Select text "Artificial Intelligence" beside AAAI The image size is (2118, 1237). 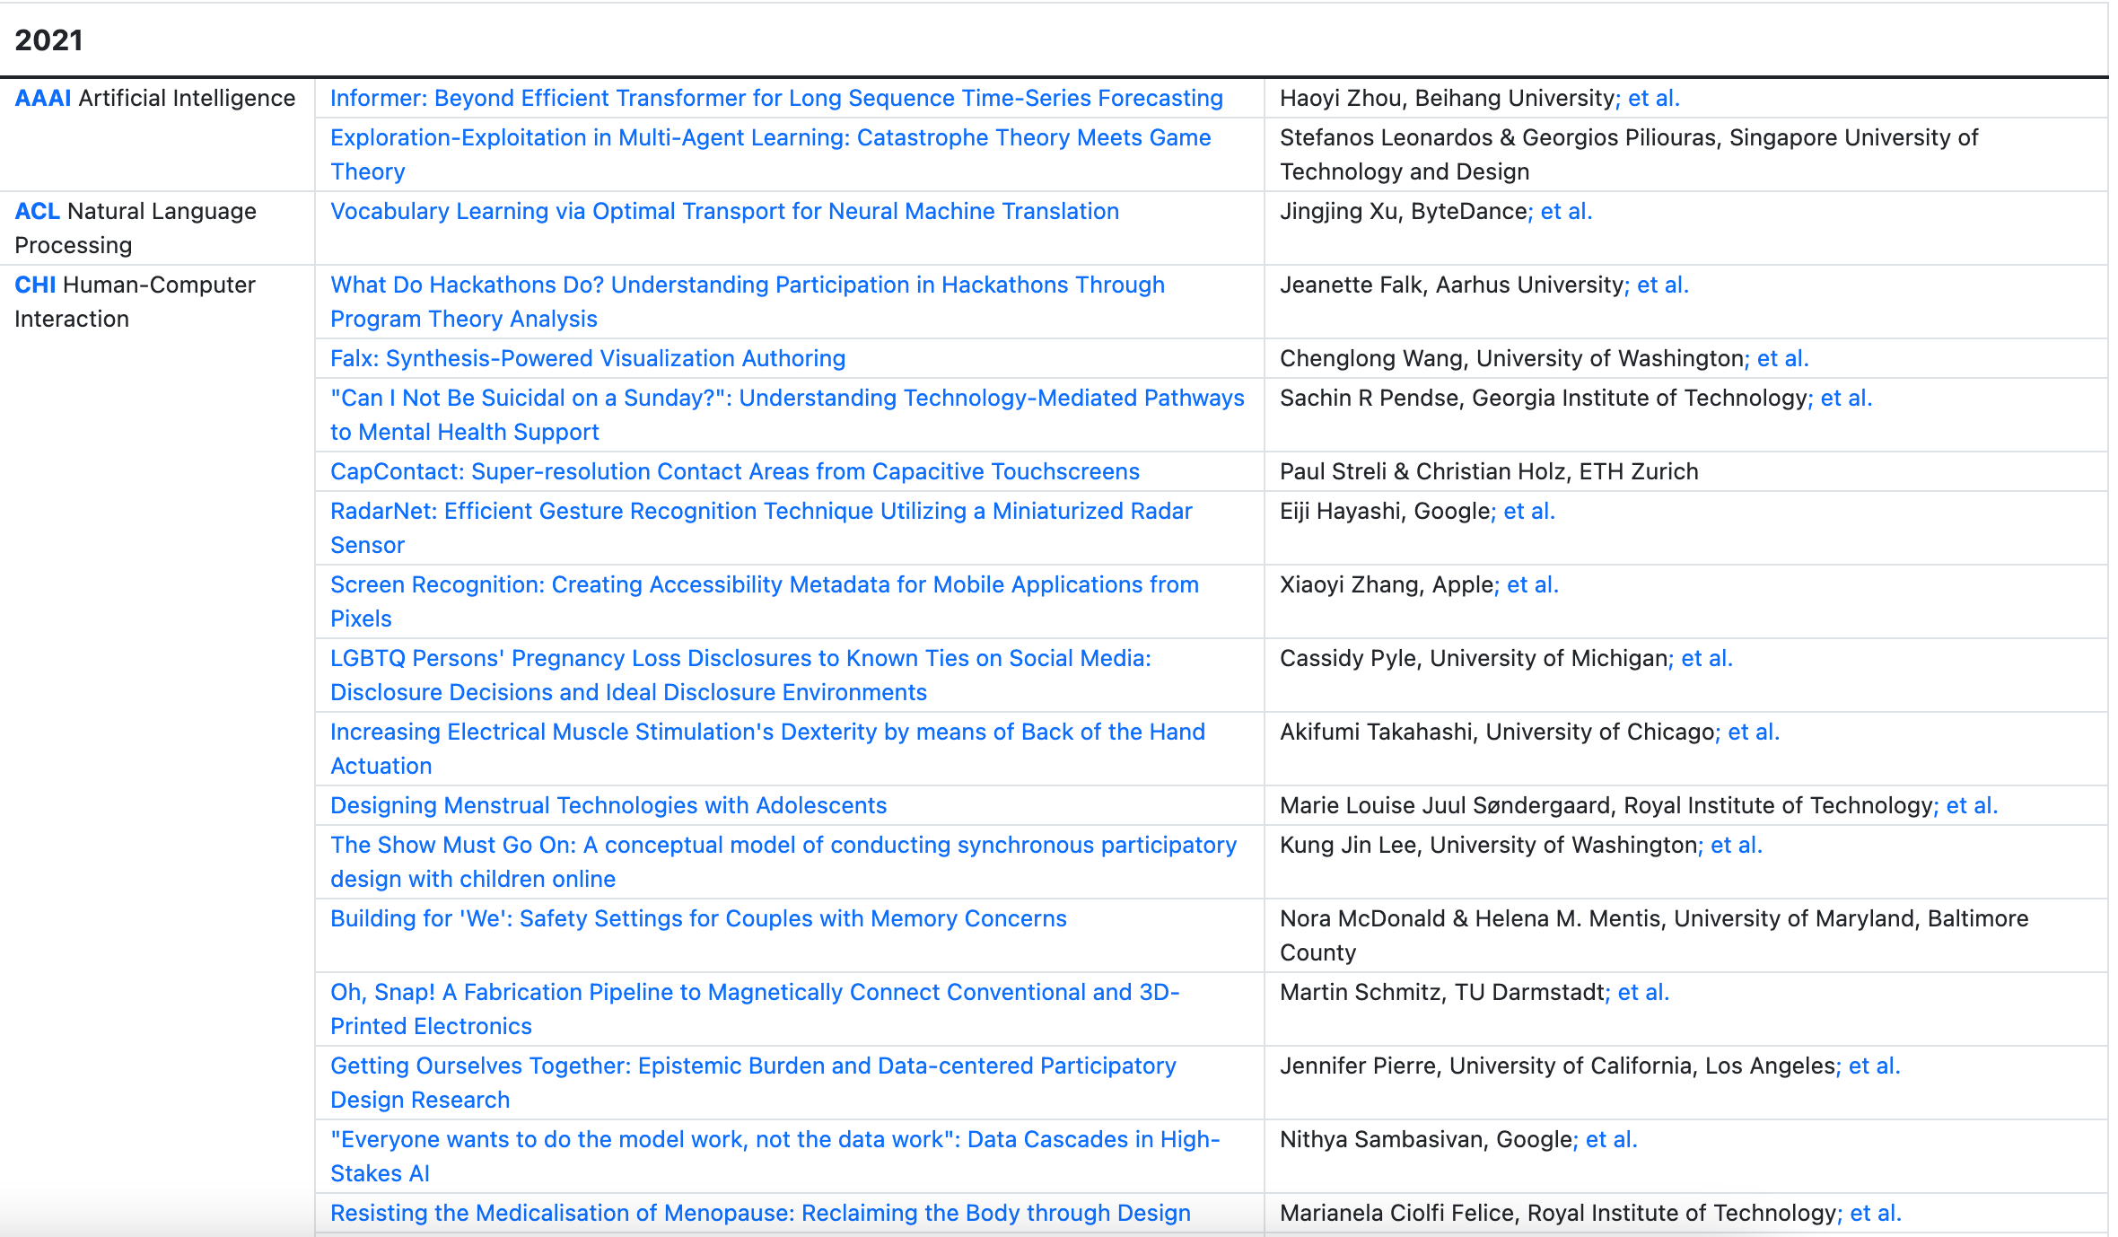click(187, 98)
